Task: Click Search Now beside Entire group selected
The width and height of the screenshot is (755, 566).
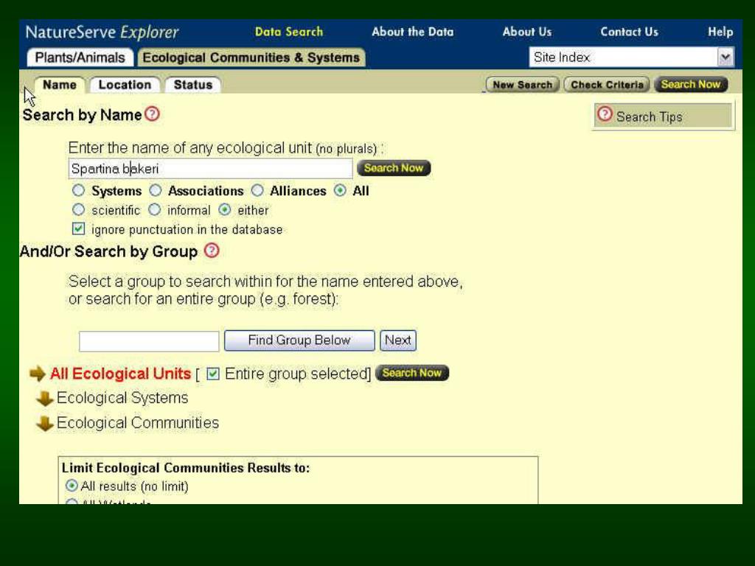Action: coord(411,373)
